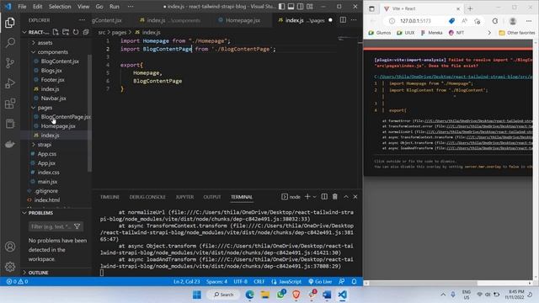Image resolution: width=539 pixels, height=303 pixels.
Task: Open the Docker view in activity bar
Action: [10, 144]
